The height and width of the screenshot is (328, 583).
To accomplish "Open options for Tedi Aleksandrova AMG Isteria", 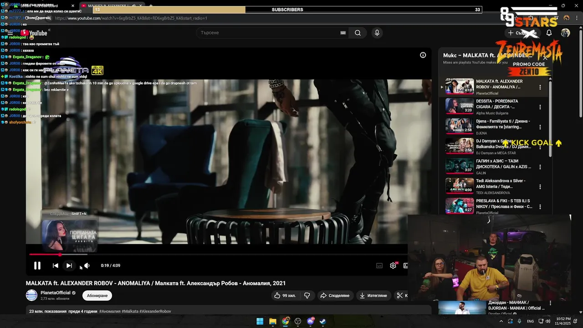I will [540, 187].
